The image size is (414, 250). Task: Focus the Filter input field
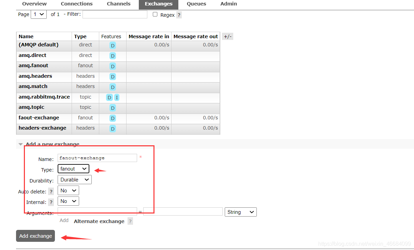pyautogui.click(x=115, y=14)
